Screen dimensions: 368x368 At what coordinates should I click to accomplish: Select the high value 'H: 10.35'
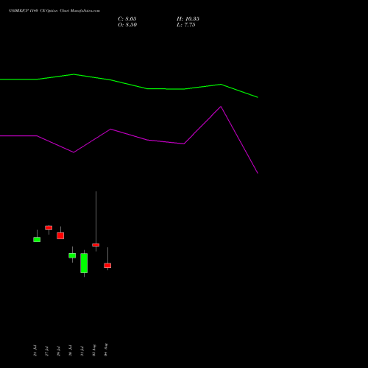(188, 19)
